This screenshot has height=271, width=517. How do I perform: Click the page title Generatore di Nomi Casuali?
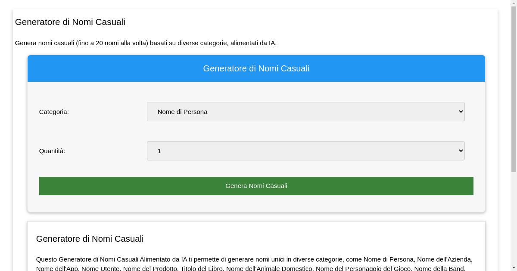[x=70, y=22]
